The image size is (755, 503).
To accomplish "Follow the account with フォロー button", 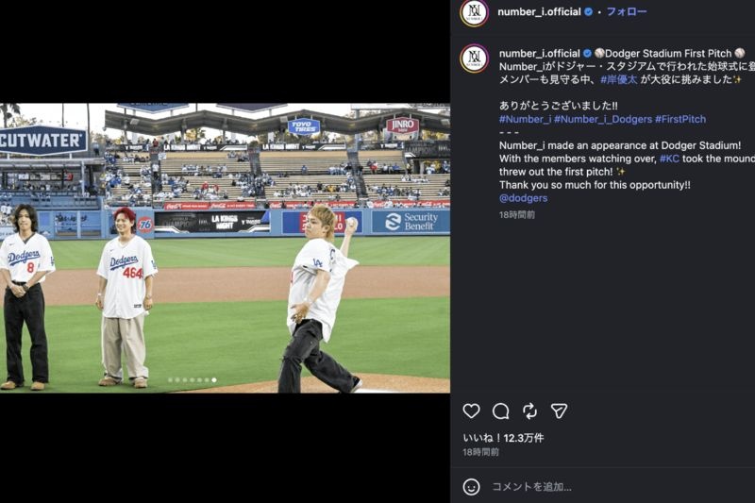I will [626, 11].
